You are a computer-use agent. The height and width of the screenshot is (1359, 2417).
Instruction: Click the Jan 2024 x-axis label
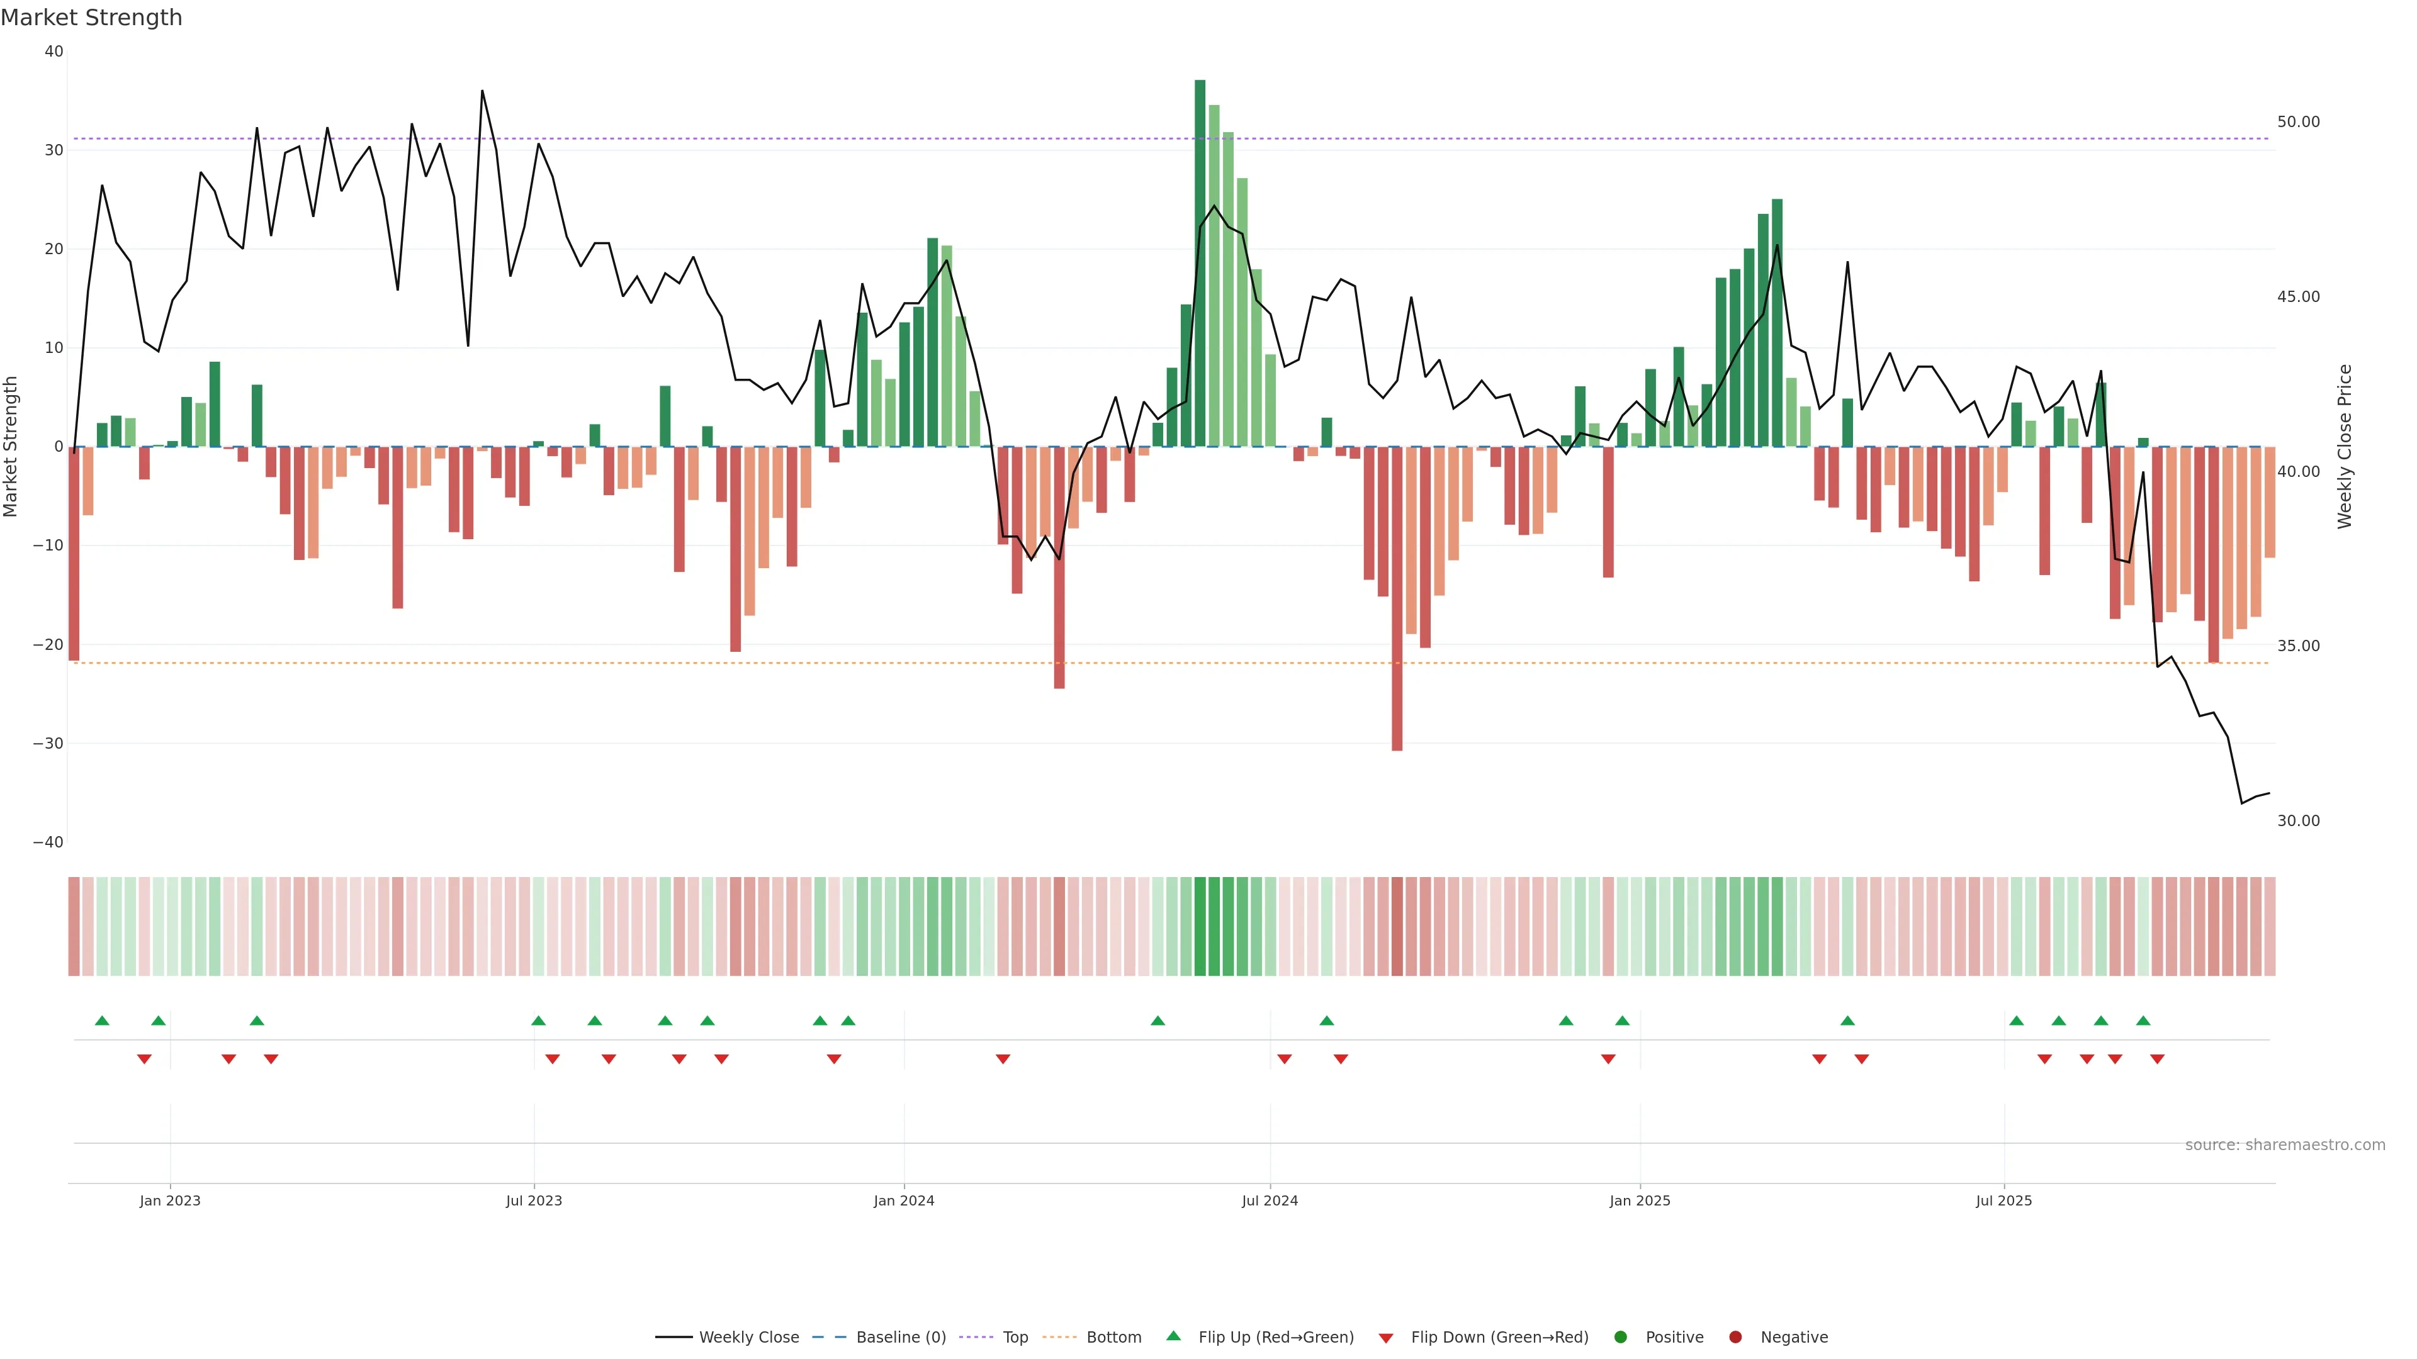tap(904, 1200)
